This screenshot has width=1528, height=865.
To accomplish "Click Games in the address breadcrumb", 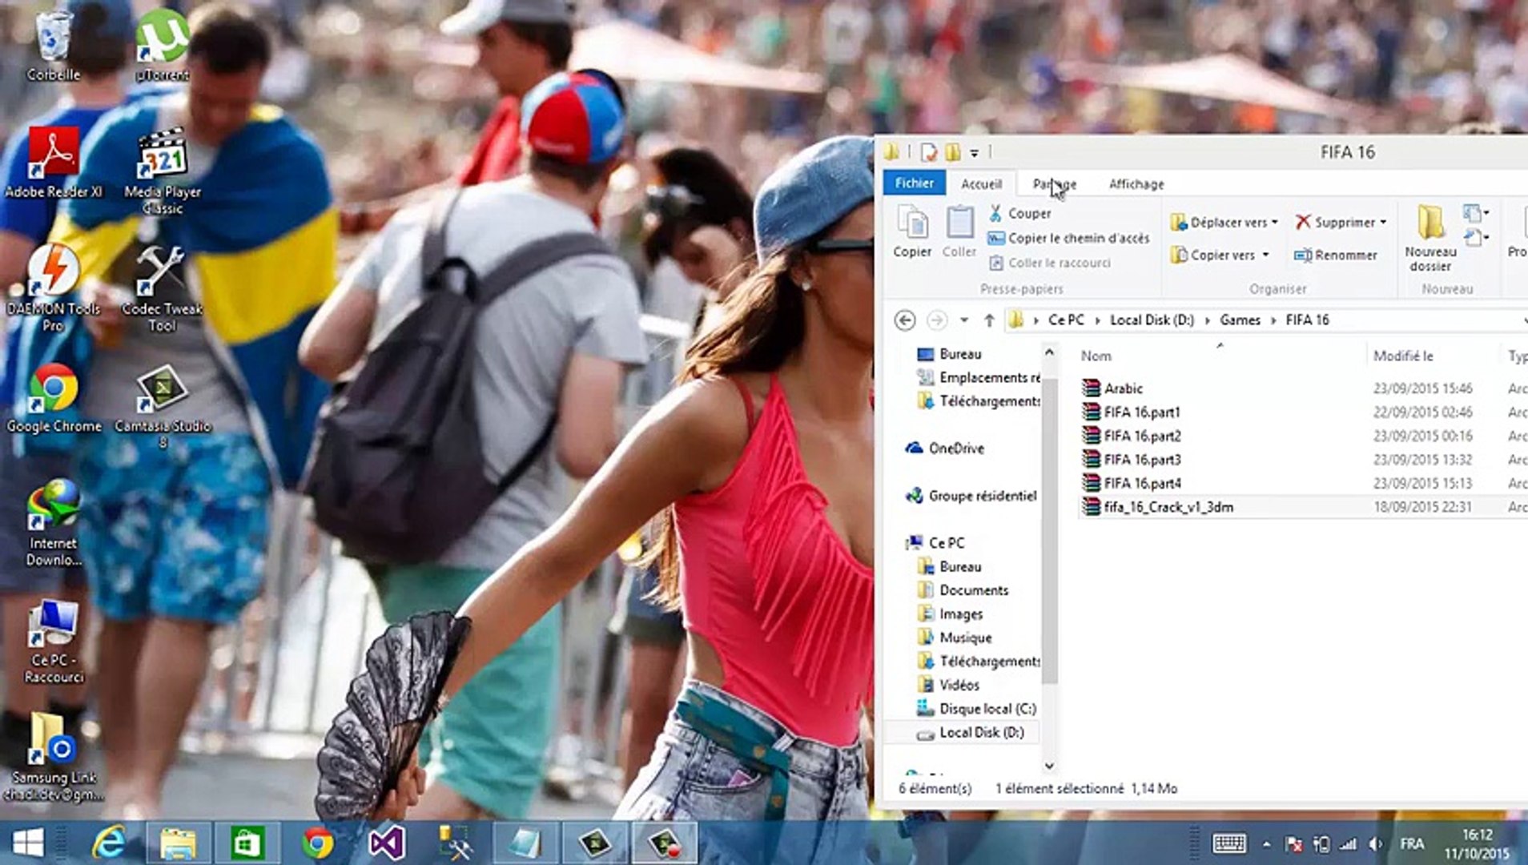I will click(x=1240, y=320).
